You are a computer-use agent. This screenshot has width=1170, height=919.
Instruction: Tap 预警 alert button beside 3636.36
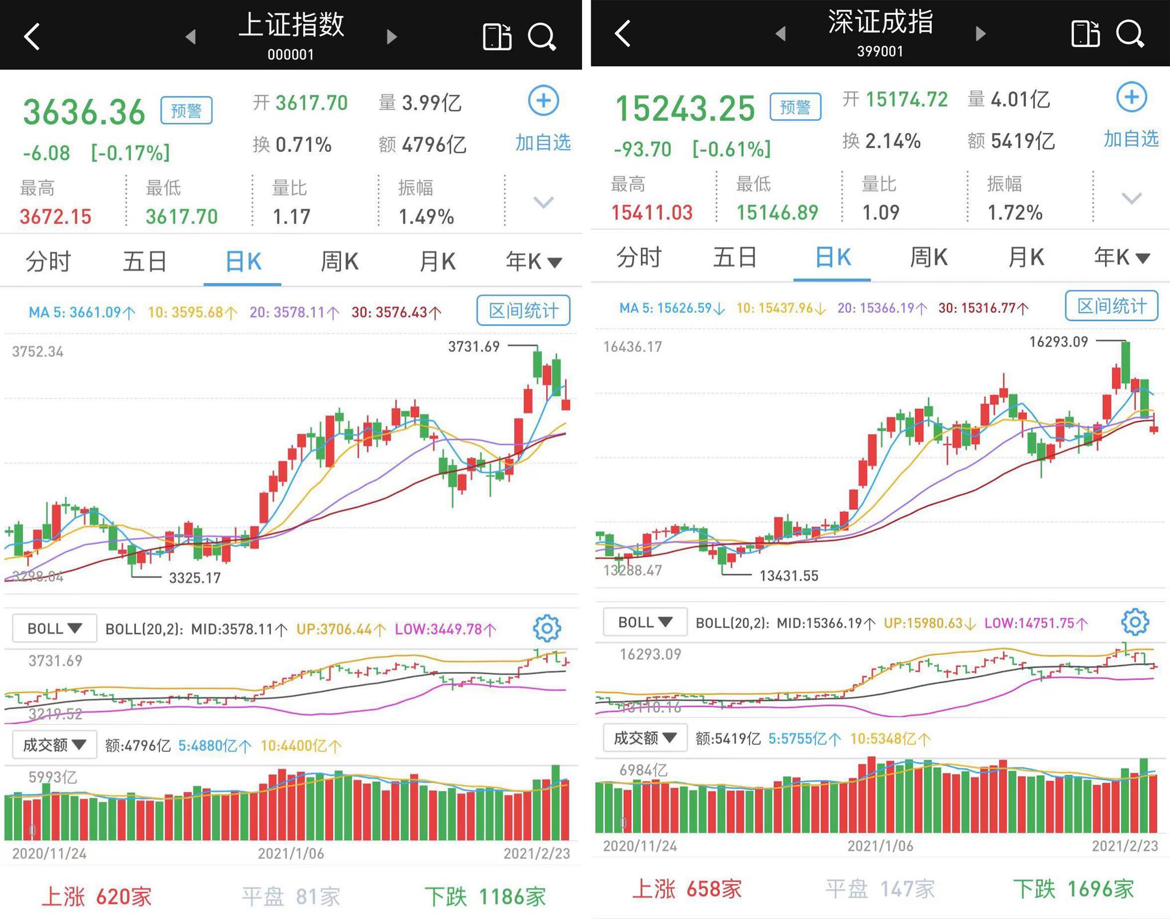pos(186,110)
